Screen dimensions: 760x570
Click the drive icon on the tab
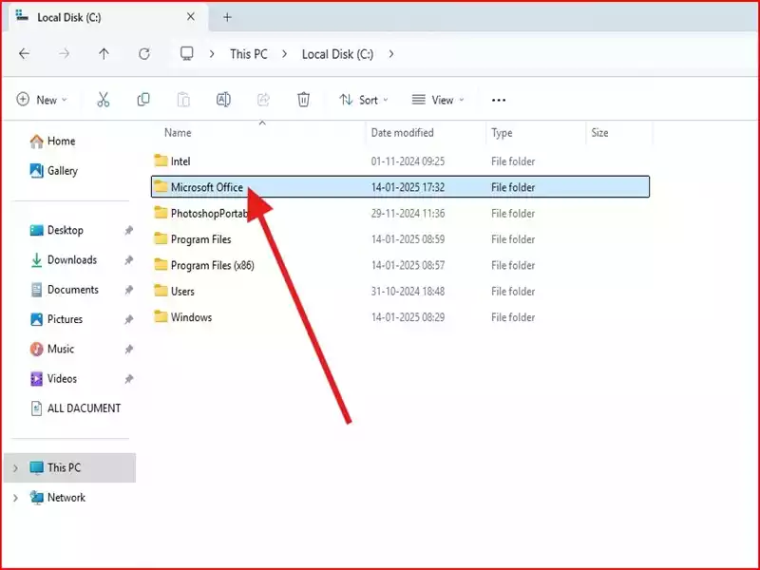coord(22,15)
